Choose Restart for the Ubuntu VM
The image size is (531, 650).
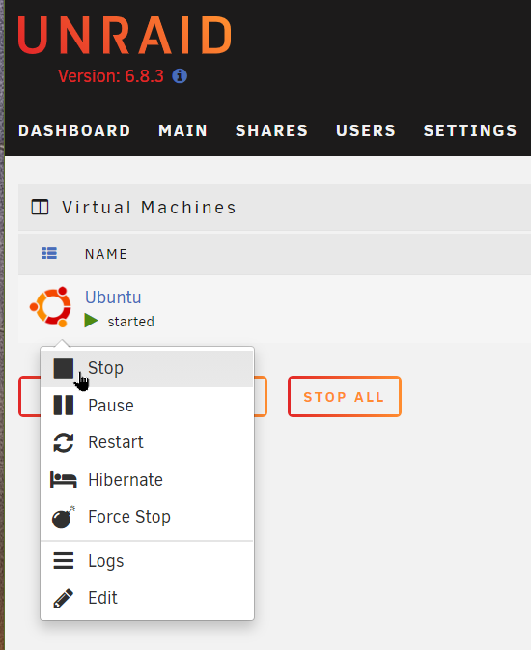click(147, 442)
